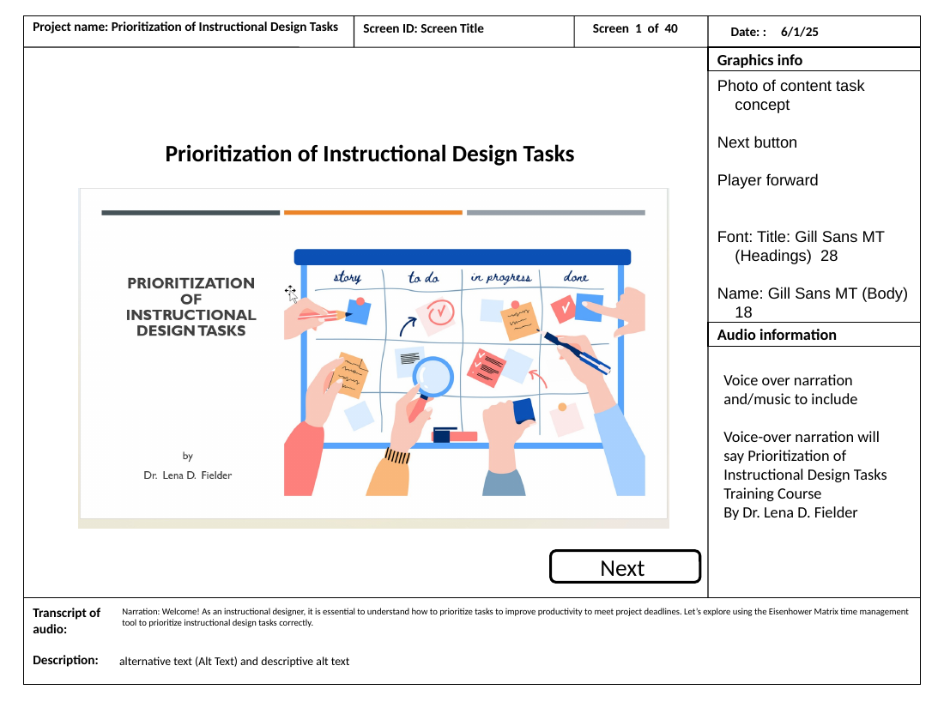Screen dimensions: 944x708
Task: Click the 'done' column header on the board
Action: tap(576, 277)
